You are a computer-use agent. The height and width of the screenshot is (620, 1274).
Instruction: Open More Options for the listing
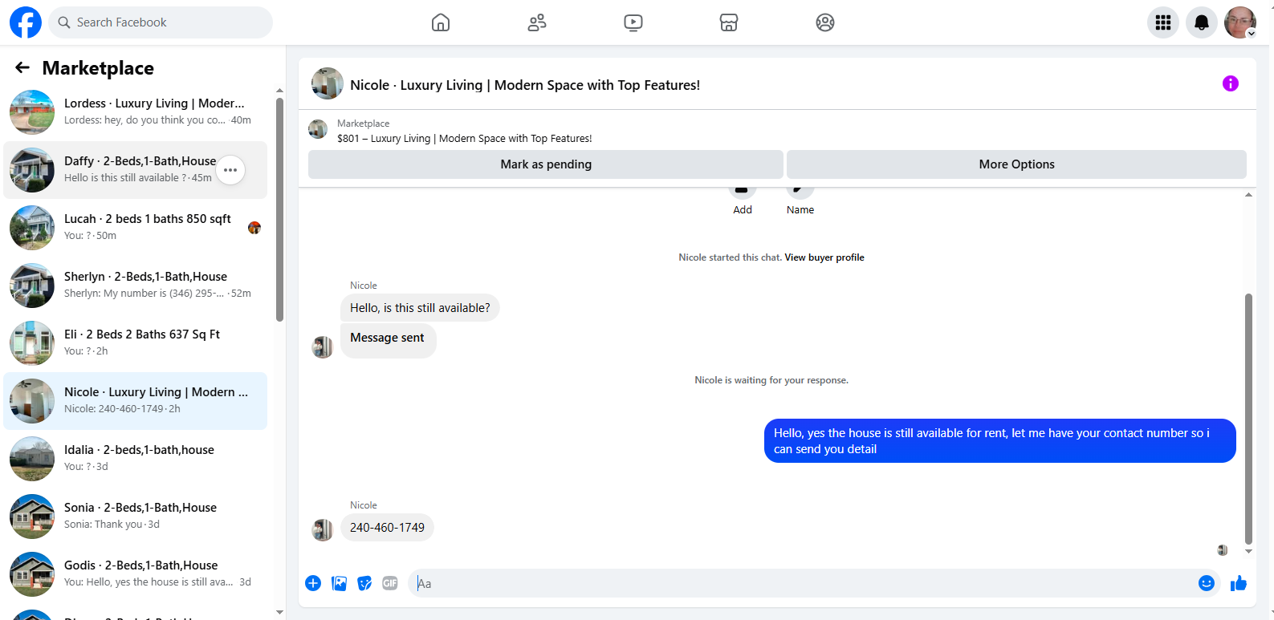[x=1016, y=164]
